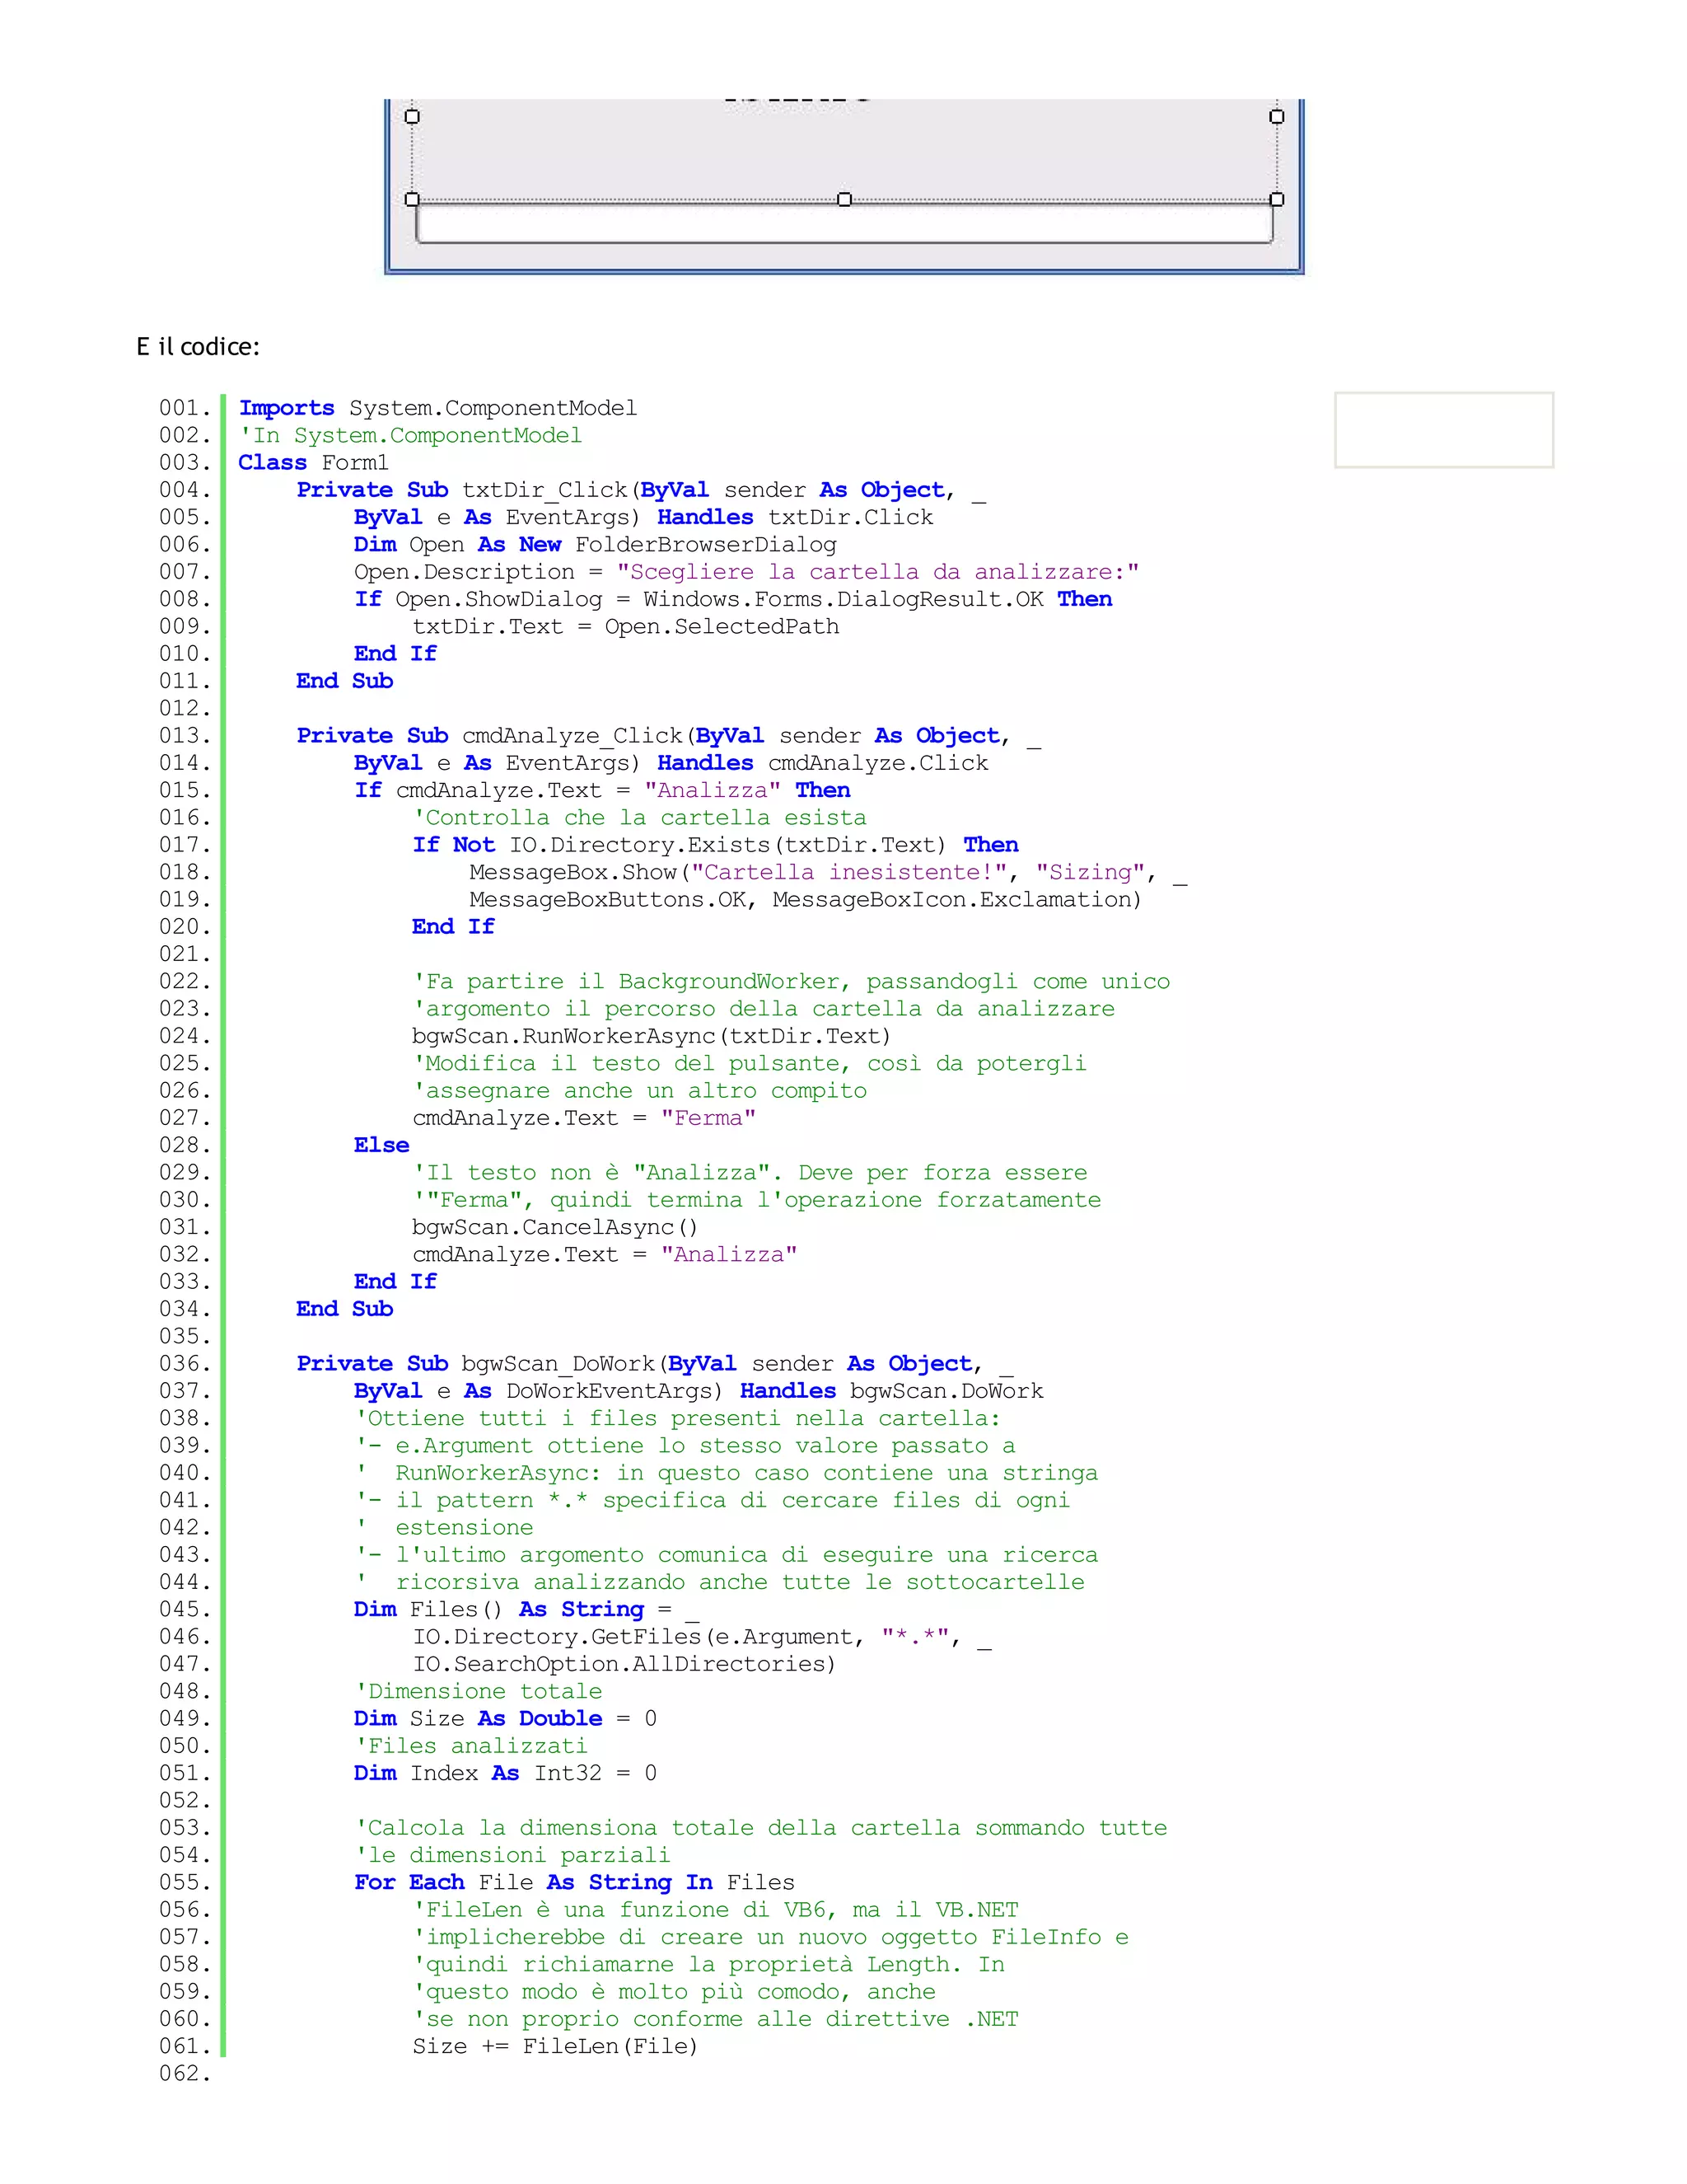Click the "Else" keyword on line 028
Image resolution: width=1687 pixels, height=2184 pixels.
(381, 1145)
